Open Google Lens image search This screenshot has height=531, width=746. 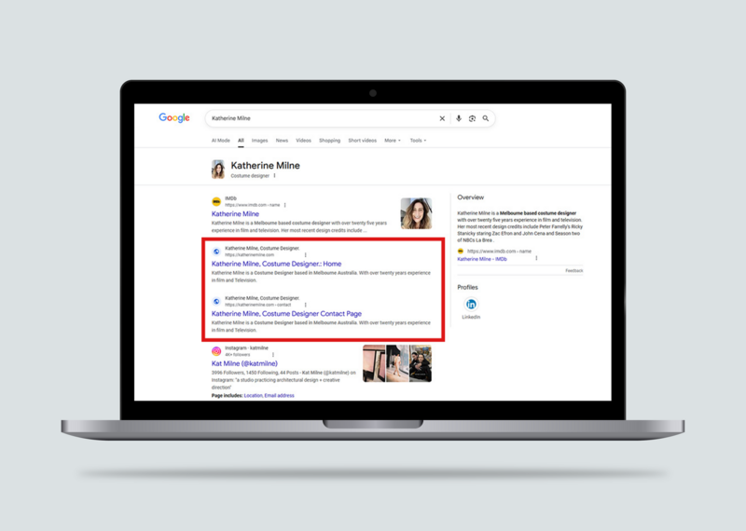(472, 119)
